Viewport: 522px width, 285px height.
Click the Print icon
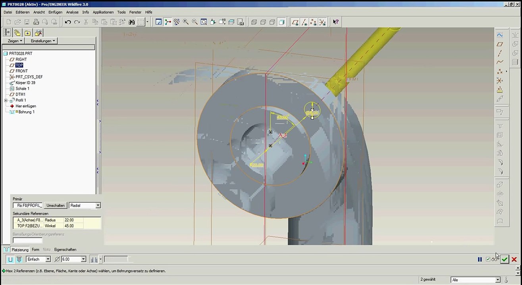tap(36, 22)
